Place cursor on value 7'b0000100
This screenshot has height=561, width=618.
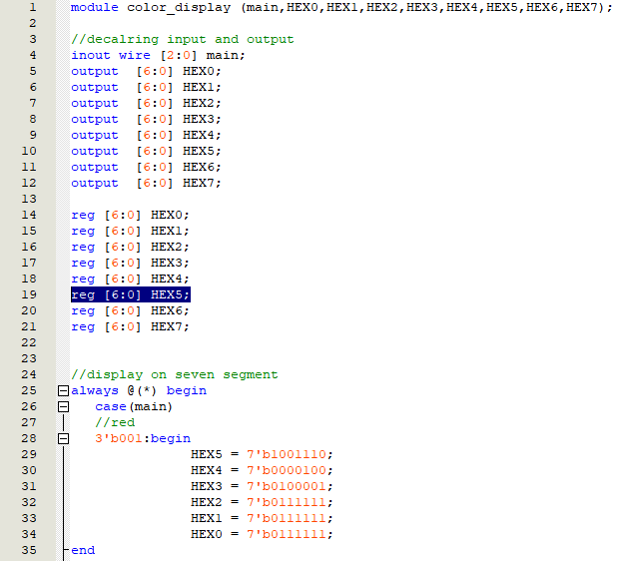click(x=290, y=470)
